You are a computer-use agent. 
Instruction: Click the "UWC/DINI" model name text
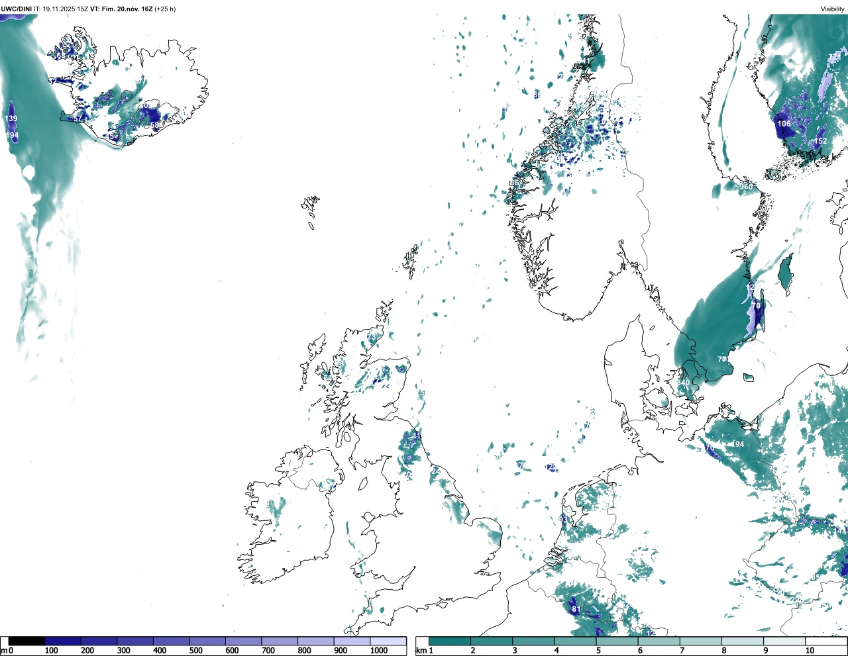coord(16,9)
